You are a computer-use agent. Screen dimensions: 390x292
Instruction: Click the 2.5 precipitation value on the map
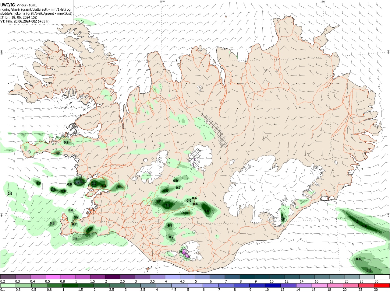(x=53, y=189)
